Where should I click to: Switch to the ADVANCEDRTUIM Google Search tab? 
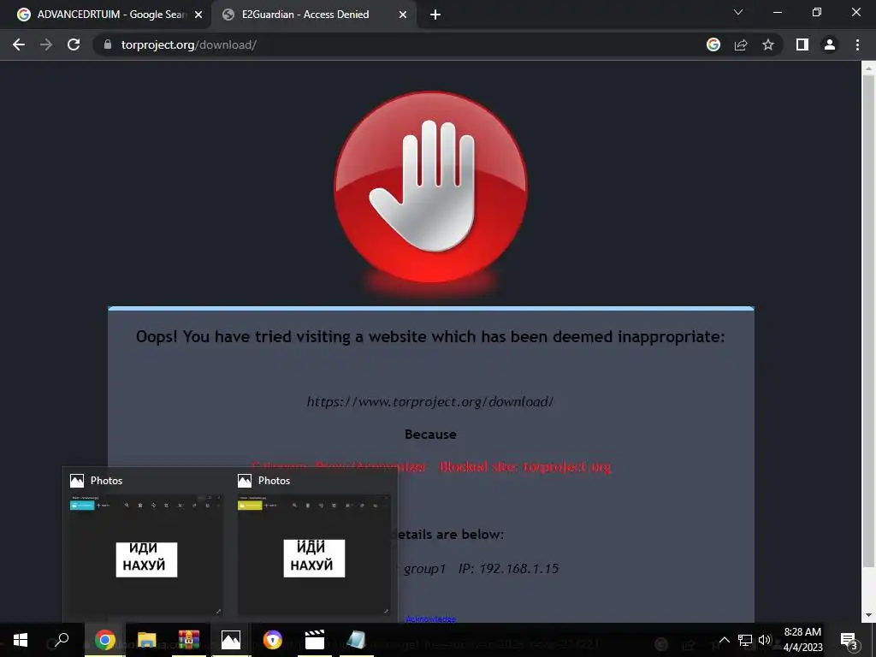(110, 15)
